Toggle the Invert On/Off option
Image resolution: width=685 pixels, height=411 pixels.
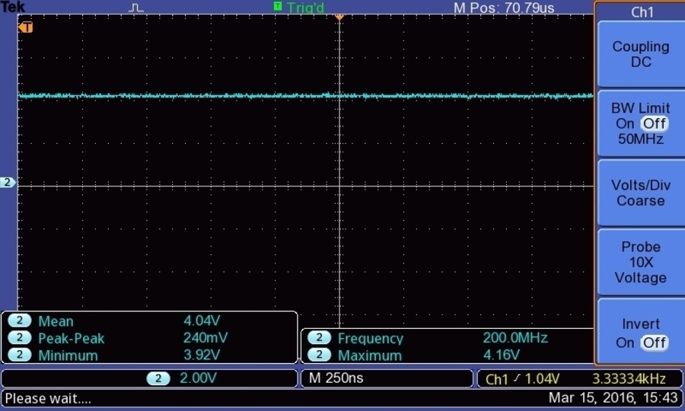tap(640, 333)
